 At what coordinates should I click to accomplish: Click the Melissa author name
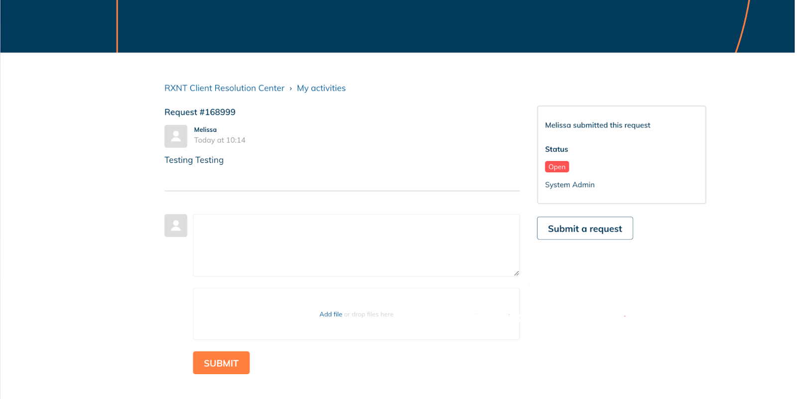[x=205, y=130]
